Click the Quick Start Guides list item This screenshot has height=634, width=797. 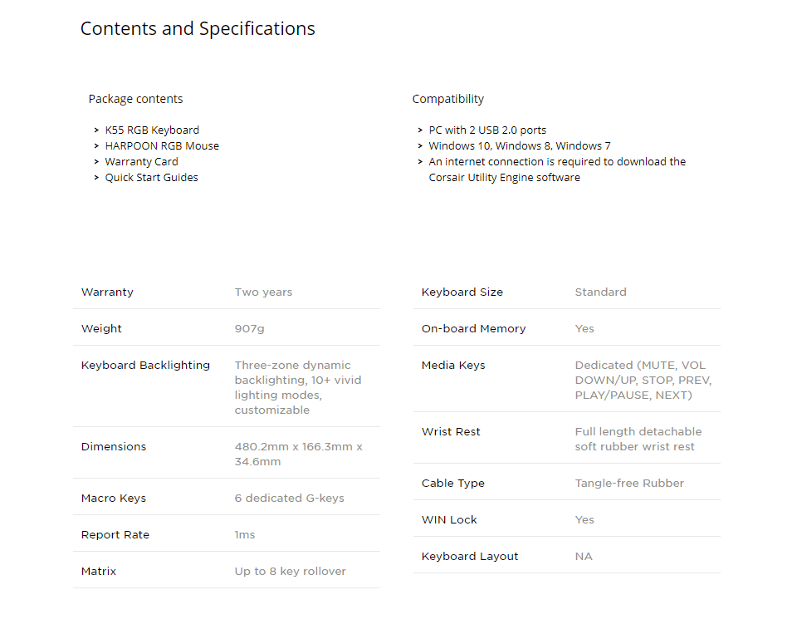point(151,178)
